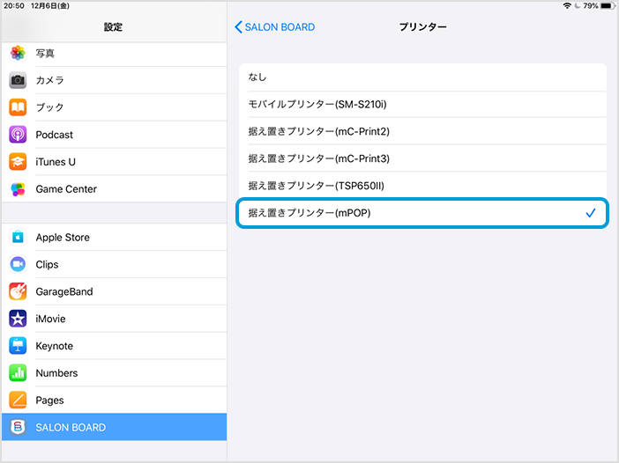The width and height of the screenshot is (619, 463).
Task: Tap the プリンター page title
Action: tap(422, 26)
